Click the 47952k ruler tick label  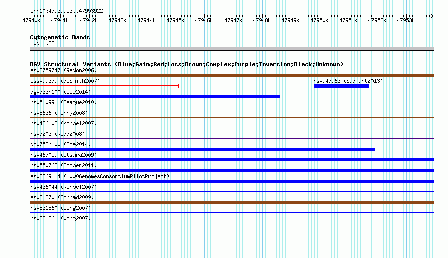[x=377, y=20]
